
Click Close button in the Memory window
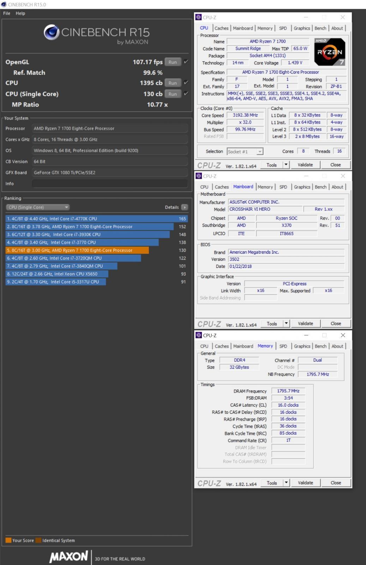(336, 483)
